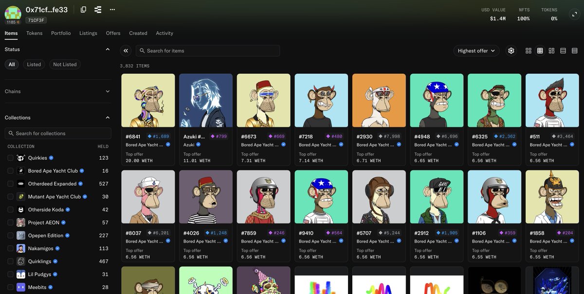Open the Tokens tab
584x294 pixels.
click(x=35, y=33)
